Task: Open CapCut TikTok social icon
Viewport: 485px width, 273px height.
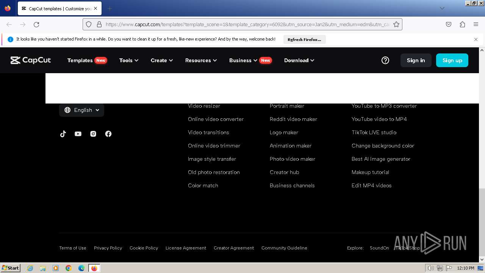Action: click(63, 134)
